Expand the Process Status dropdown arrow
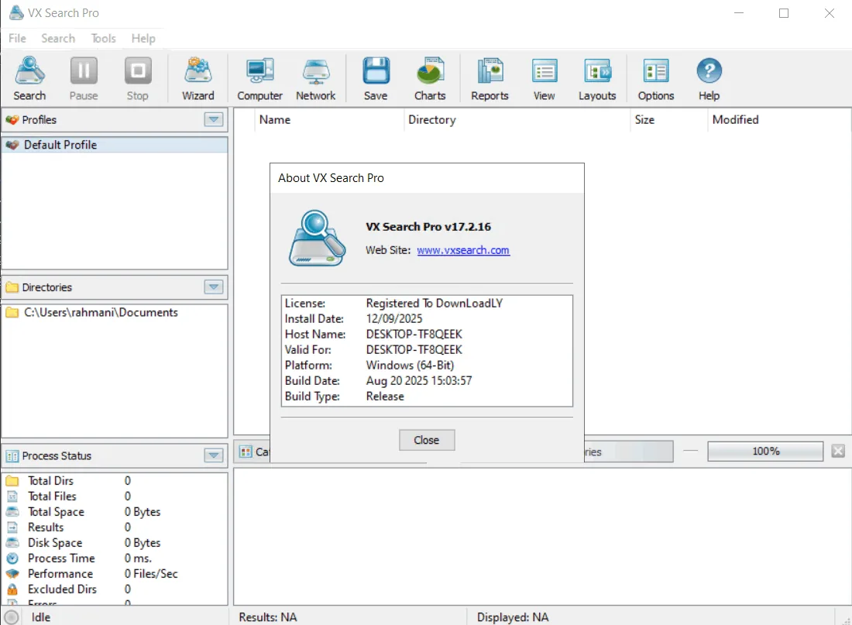Viewport: 852px width, 625px height. 214,455
